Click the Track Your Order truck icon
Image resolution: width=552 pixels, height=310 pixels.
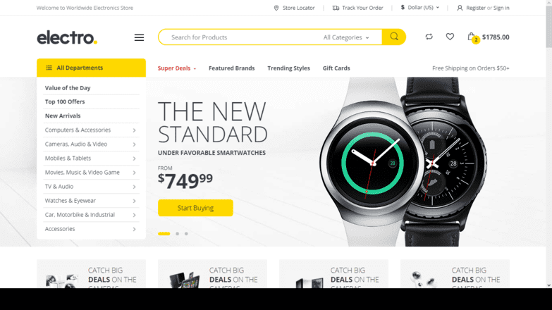point(336,8)
